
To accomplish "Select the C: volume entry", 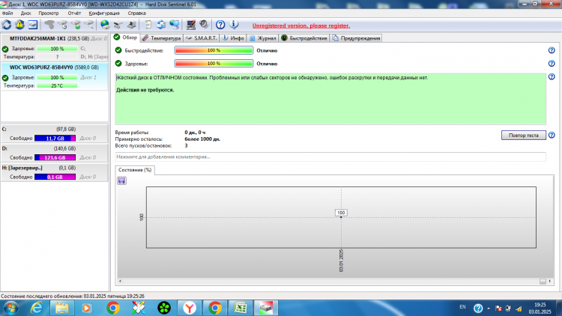I will pos(55,134).
